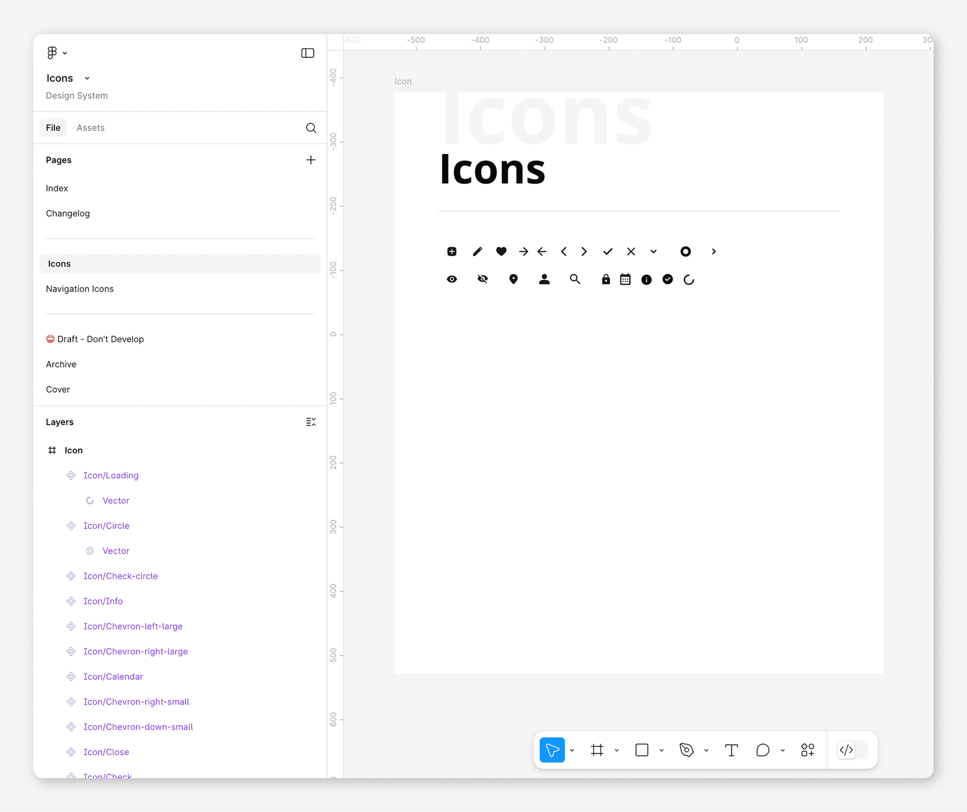This screenshot has width=967, height=812.
Task: Switch to the Assets tab
Action: click(90, 128)
